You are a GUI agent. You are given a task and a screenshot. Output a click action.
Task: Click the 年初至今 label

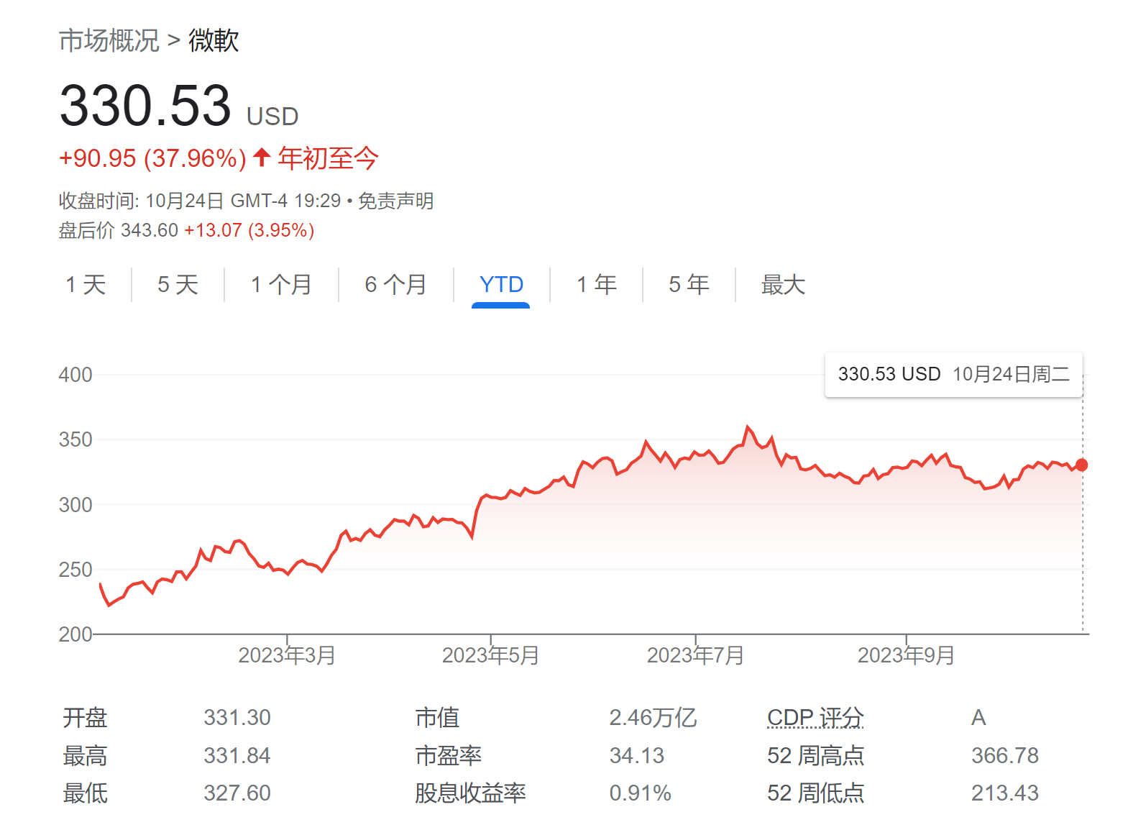(x=328, y=158)
